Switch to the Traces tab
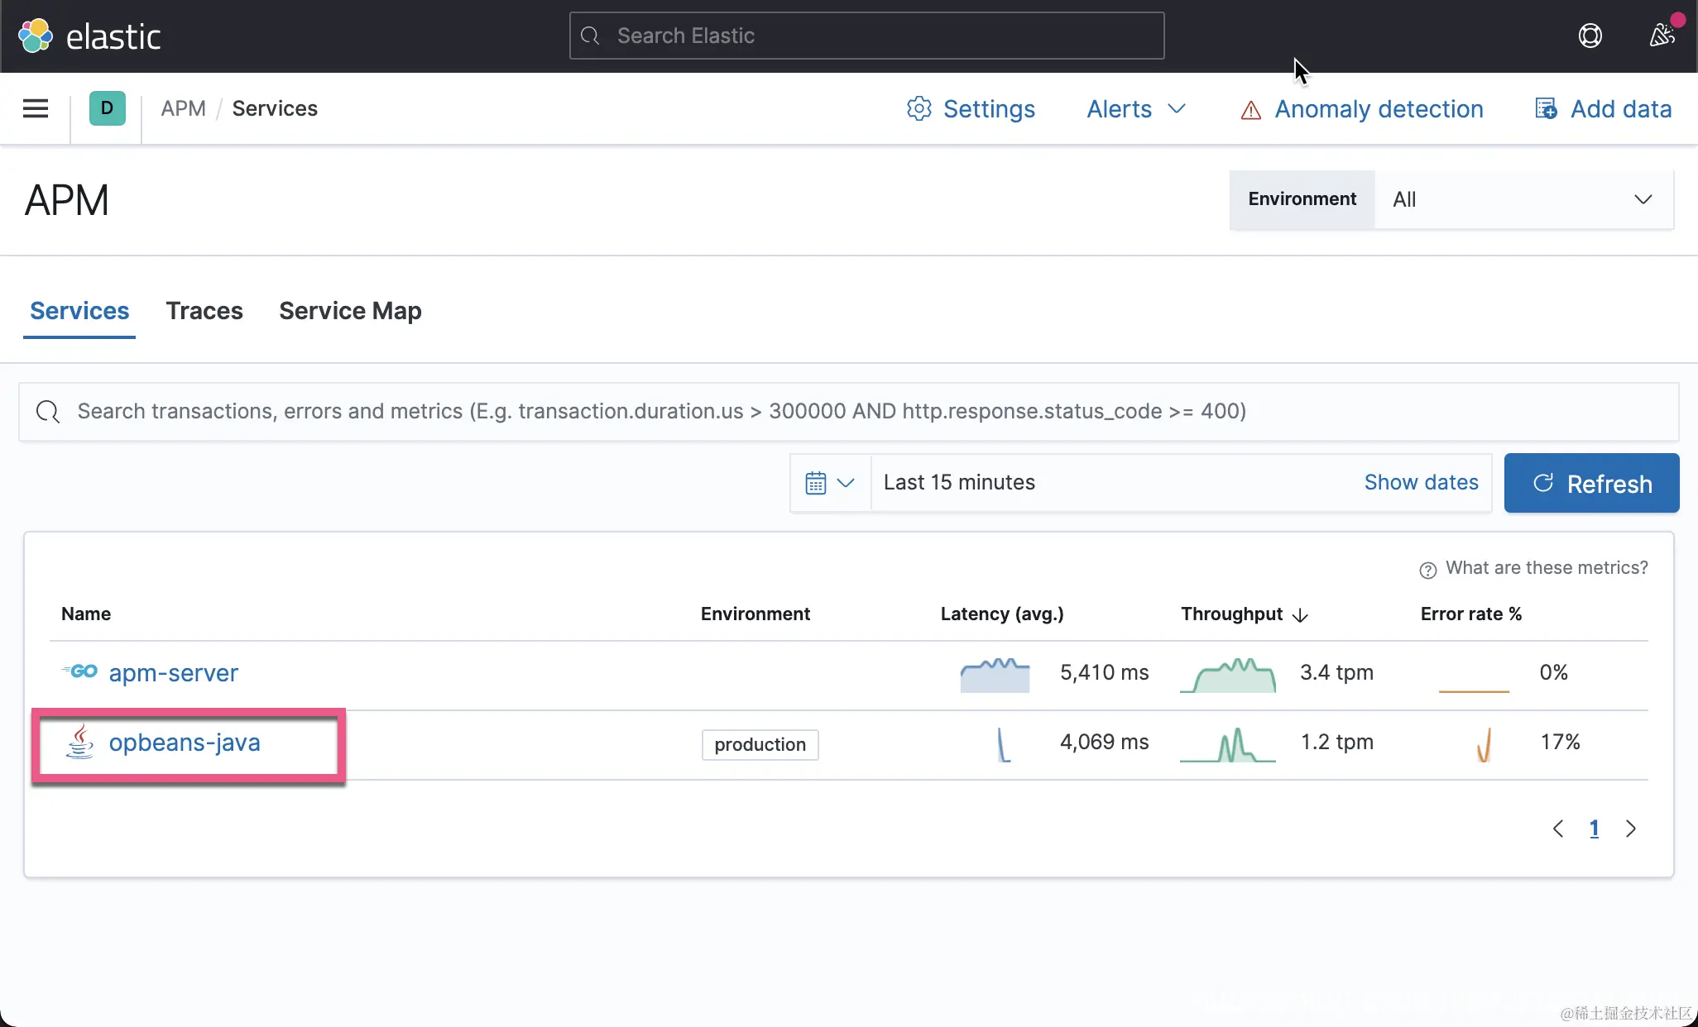 click(x=204, y=311)
